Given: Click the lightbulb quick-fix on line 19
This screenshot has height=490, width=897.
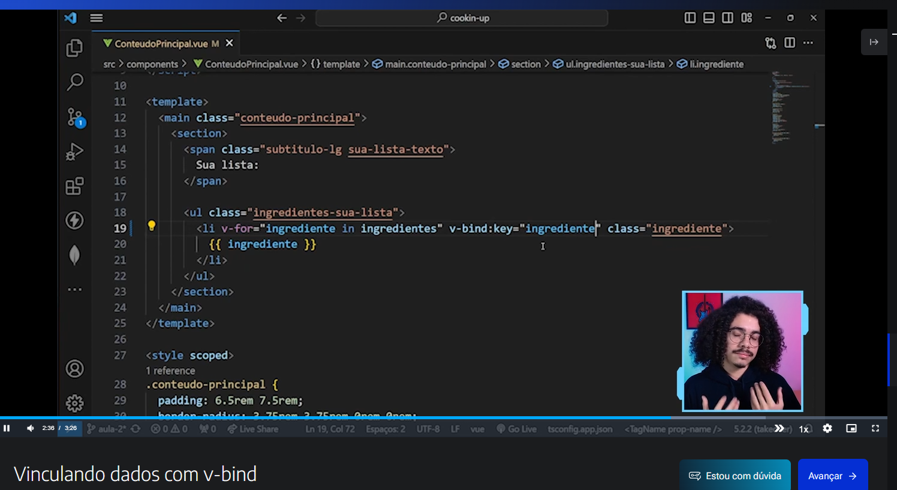Looking at the screenshot, I should (x=152, y=226).
